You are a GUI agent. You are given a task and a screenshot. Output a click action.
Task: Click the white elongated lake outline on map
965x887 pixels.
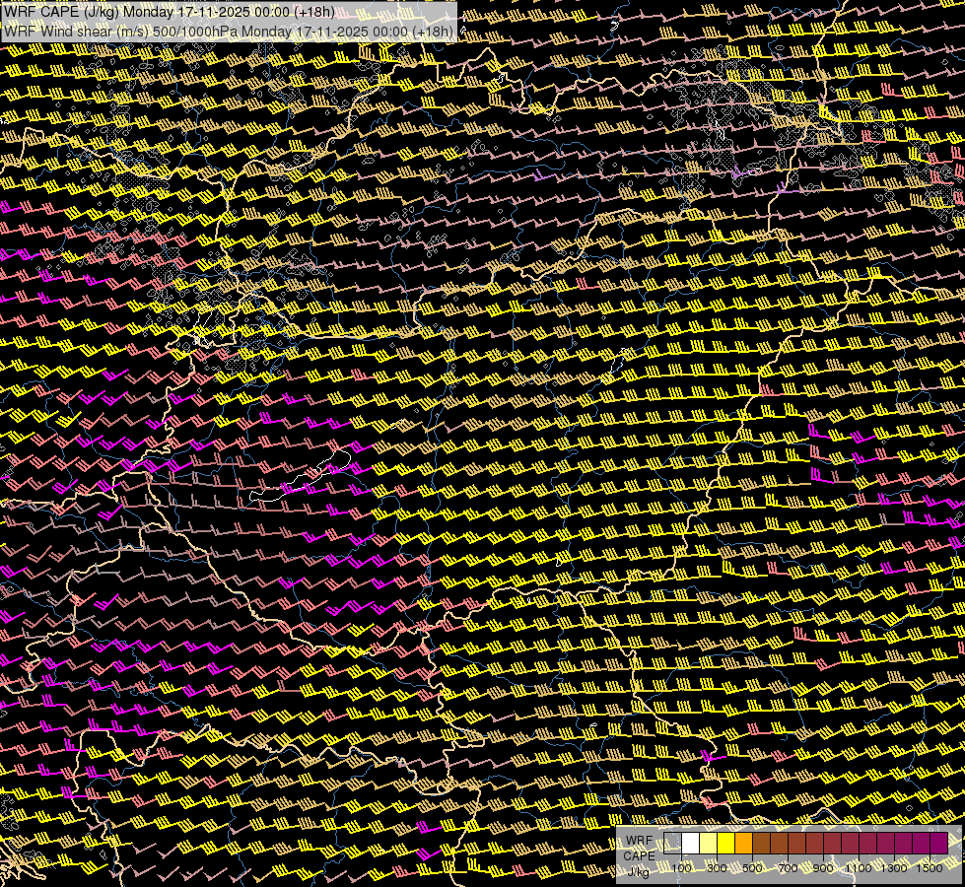301,476
